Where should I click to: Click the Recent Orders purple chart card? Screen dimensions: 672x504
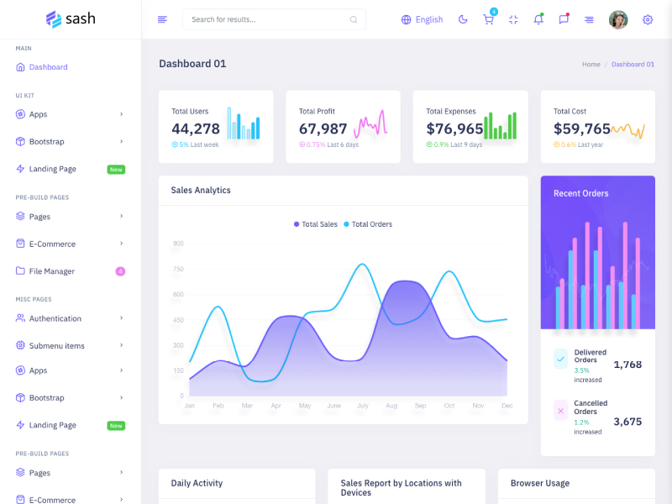tap(597, 250)
